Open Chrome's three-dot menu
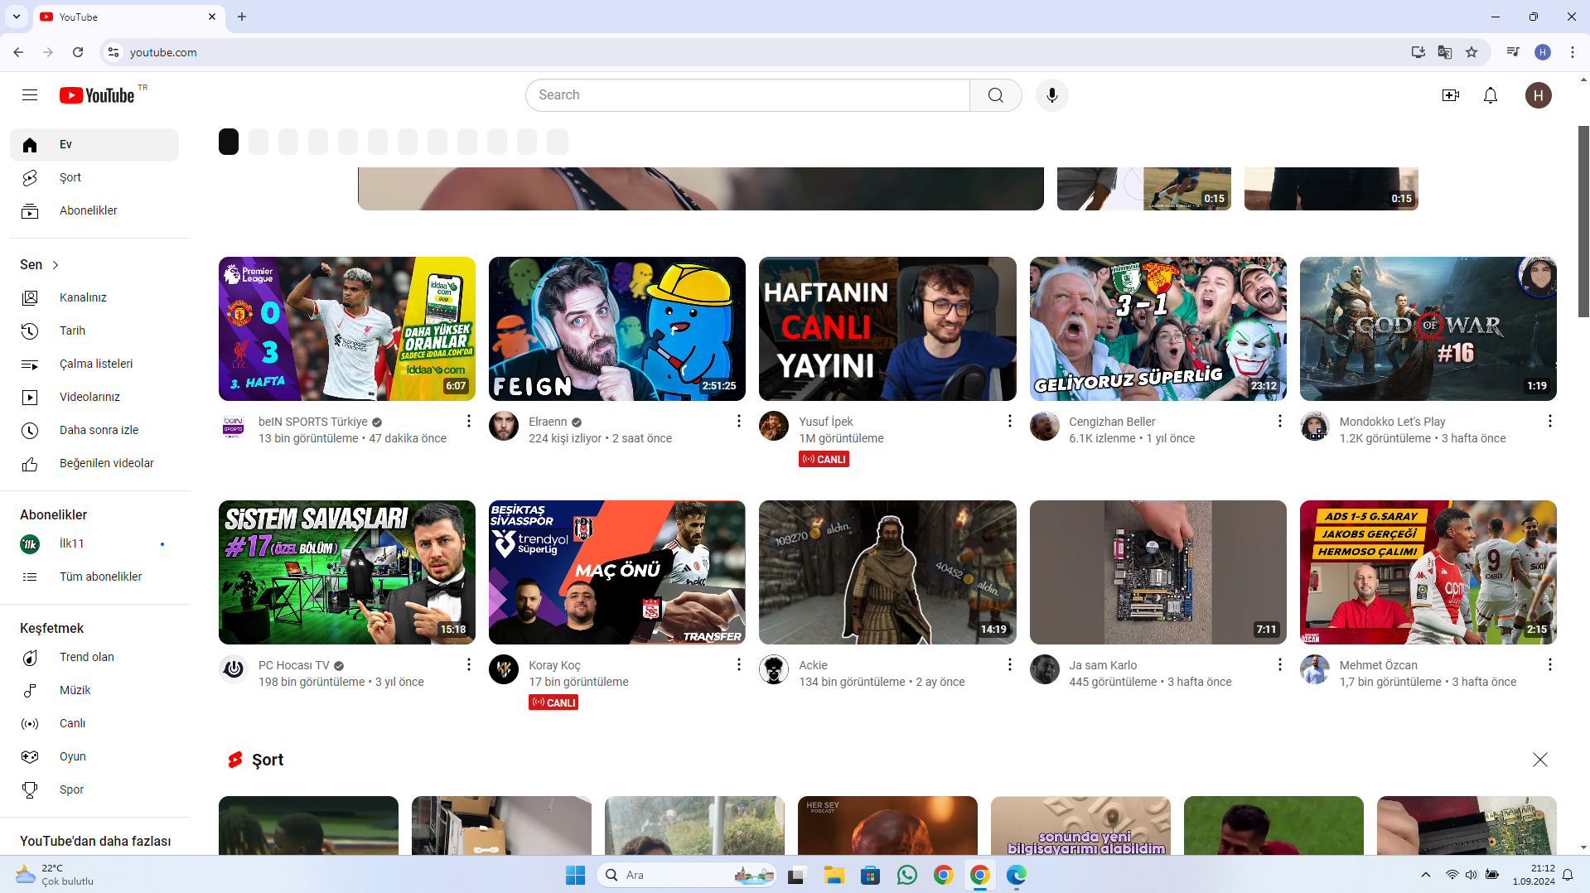The width and height of the screenshot is (1590, 893). [1573, 52]
